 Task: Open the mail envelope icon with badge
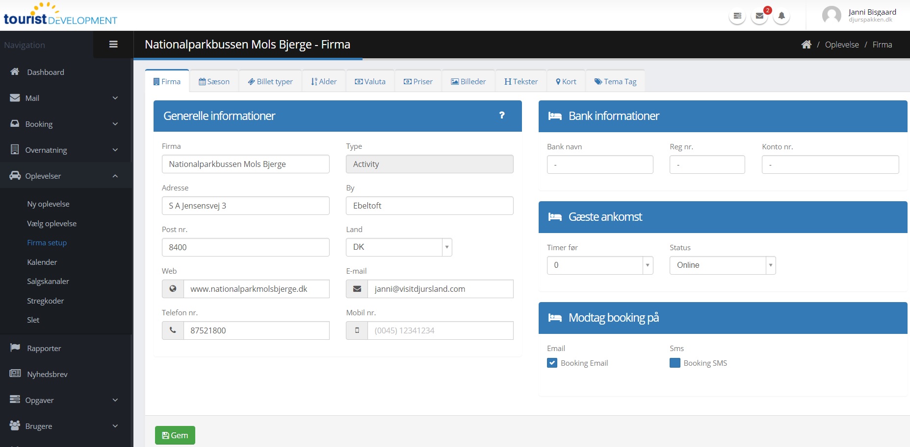pyautogui.click(x=759, y=16)
